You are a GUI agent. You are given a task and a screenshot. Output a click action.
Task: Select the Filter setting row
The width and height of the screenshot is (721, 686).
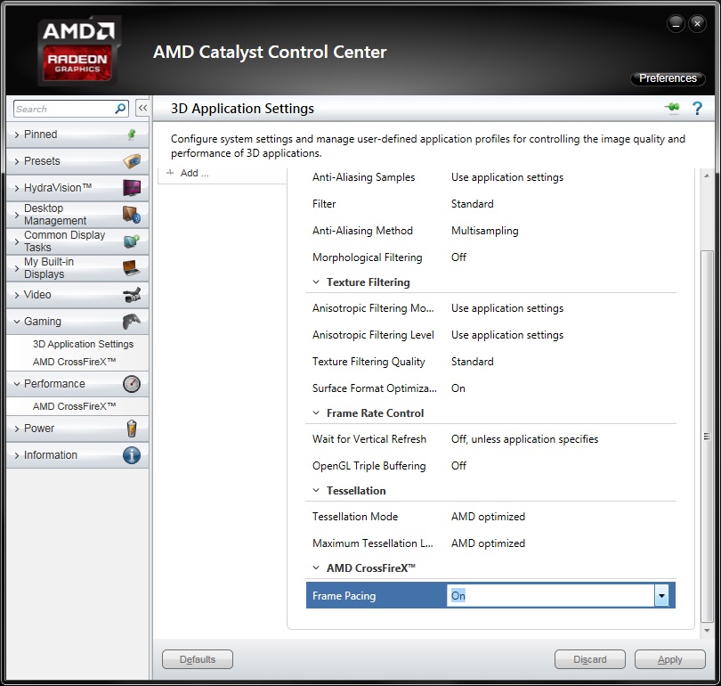click(x=490, y=204)
